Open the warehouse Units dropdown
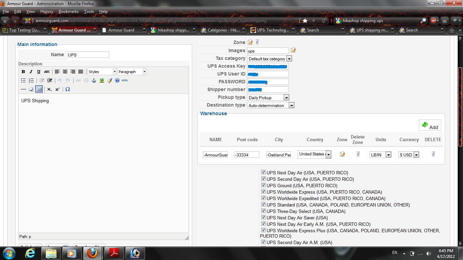Viewport: 463px width, 260px height. coord(381,155)
